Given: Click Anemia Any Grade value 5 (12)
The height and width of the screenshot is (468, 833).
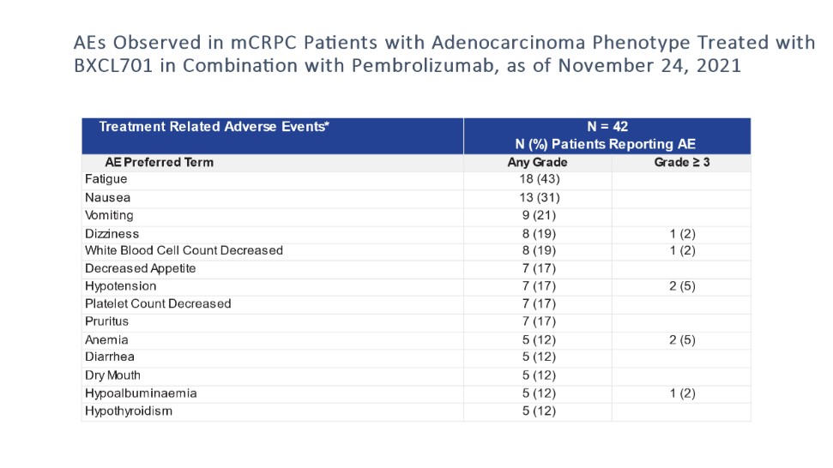Looking at the screenshot, I should click(537, 339).
